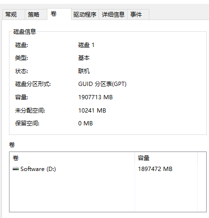Image resolution: width=209 pixels, height=218 pixels.
Task: Select the 卷 tab
Action: [x=59, y=14]
